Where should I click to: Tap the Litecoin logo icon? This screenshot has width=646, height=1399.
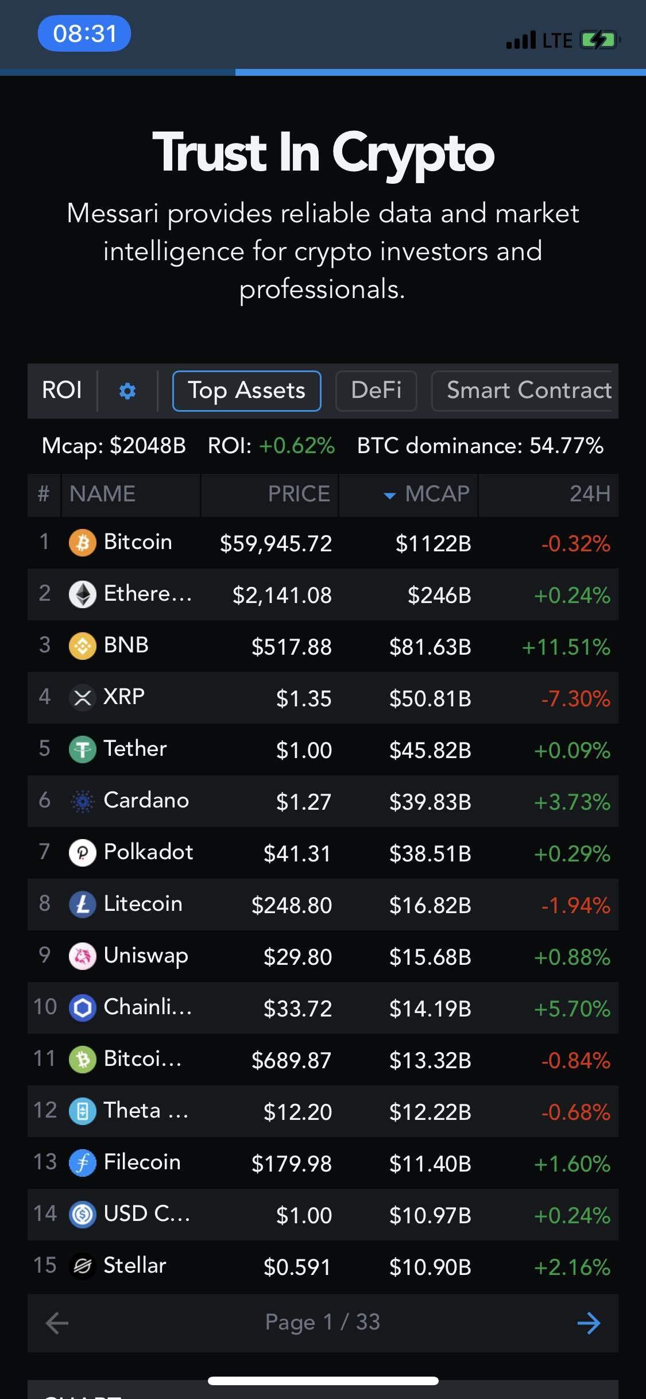click(82, 905)
